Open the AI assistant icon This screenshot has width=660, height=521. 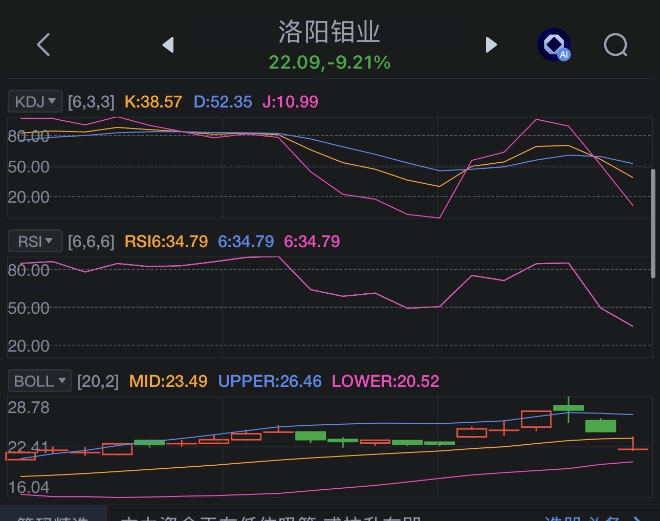click(554, 45)
